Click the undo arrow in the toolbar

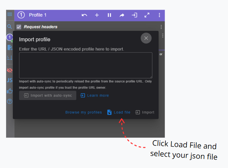84,15
